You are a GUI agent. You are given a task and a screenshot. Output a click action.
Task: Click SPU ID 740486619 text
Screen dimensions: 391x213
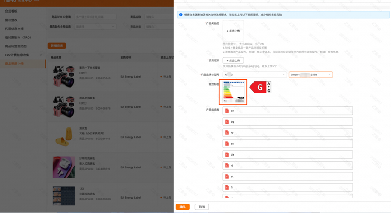[x=95, y=169]
